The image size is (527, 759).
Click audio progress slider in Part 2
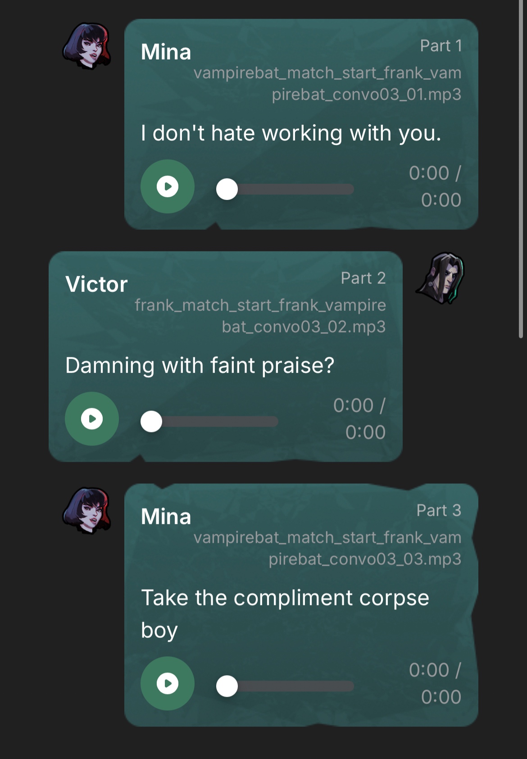(x=209, y=422)
